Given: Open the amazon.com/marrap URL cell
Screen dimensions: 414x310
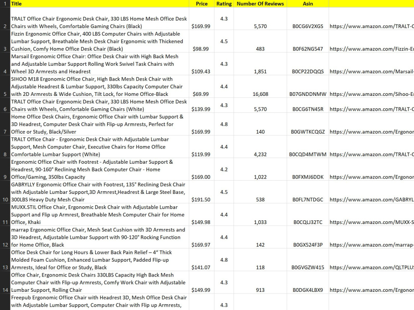Looking at the screenshot, I should click(371, 237).
